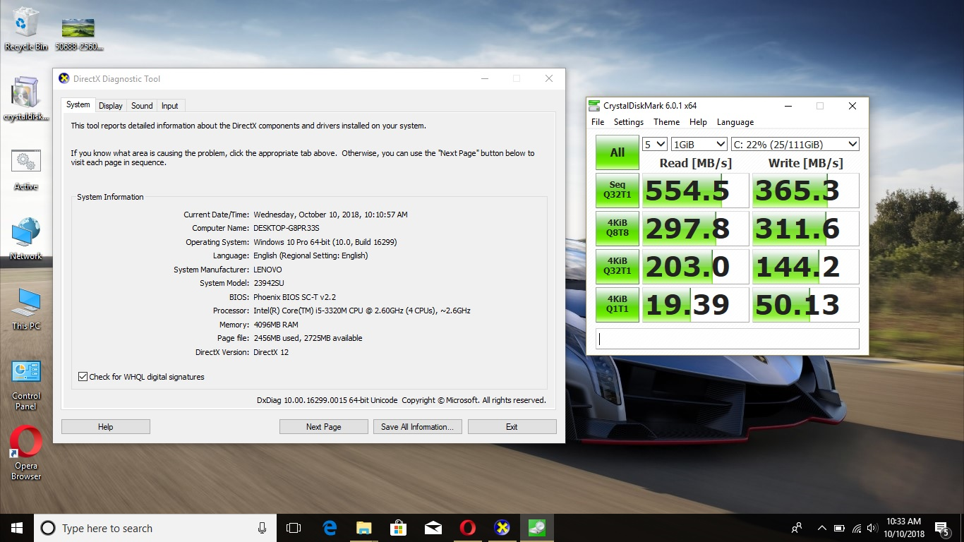Image resolution: width=964 pixels, height=542 pixels.
Task: Switch to the System tab in DxDiag
Action: coord(78,104)
